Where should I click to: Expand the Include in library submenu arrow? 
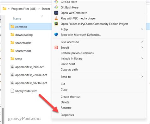point(142,58)
